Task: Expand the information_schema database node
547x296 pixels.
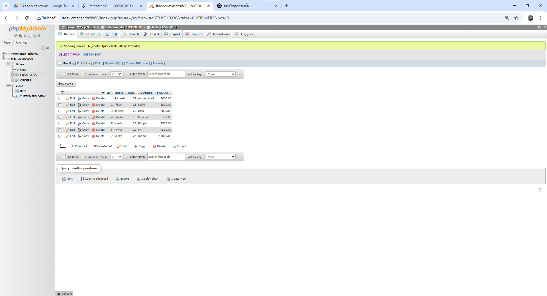Action: (3, 54)
